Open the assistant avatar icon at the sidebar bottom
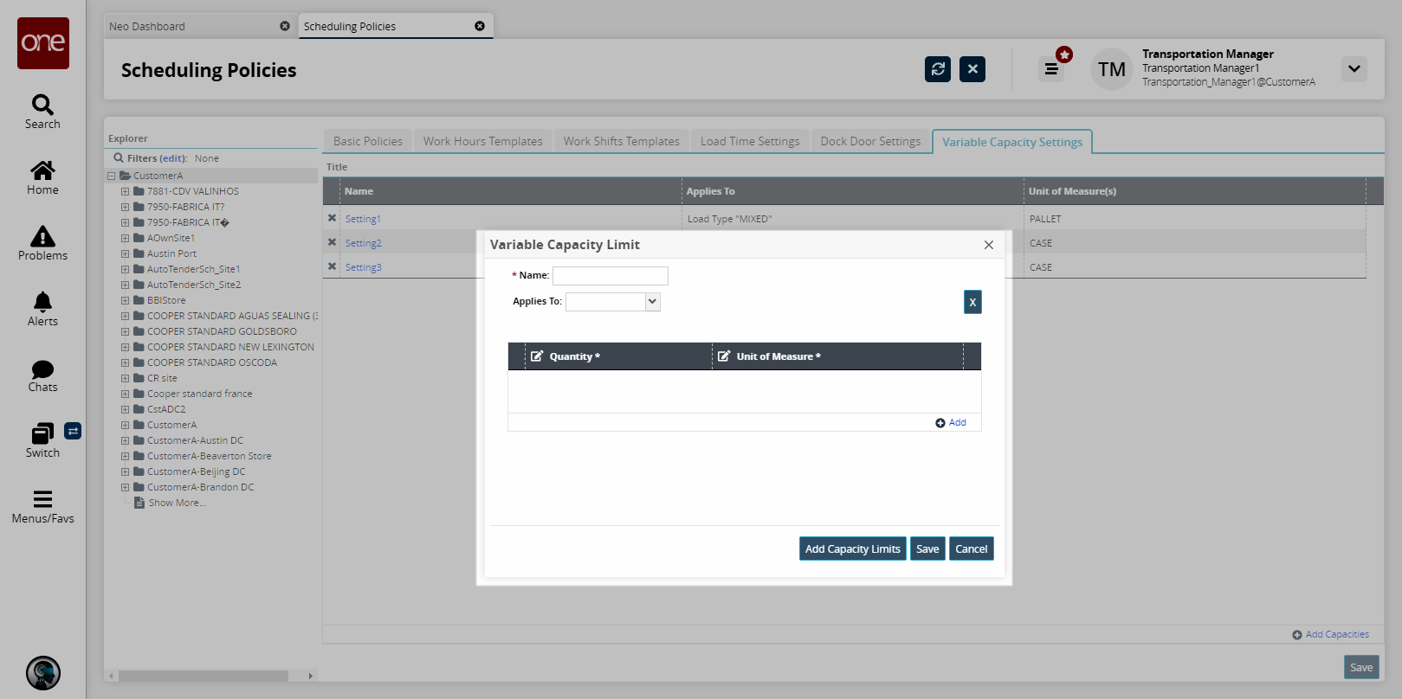 (43, 673)
